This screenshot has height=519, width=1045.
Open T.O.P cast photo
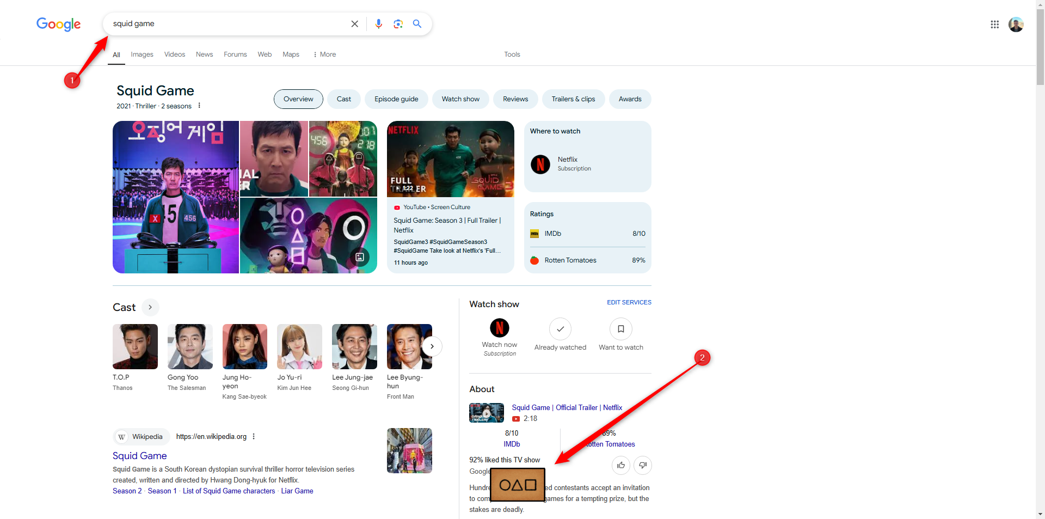click(x=135, y=346)
